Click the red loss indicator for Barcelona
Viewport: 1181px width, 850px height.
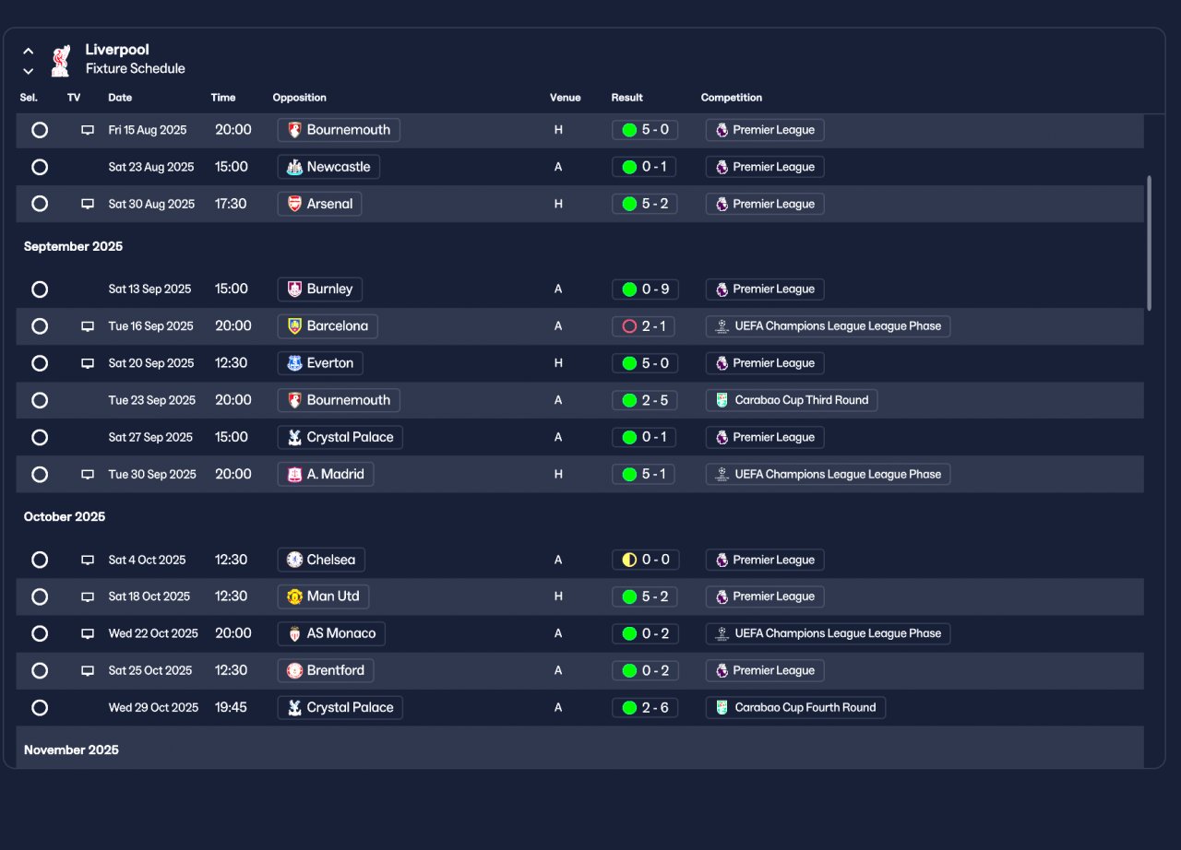click(x=629, y=326)
